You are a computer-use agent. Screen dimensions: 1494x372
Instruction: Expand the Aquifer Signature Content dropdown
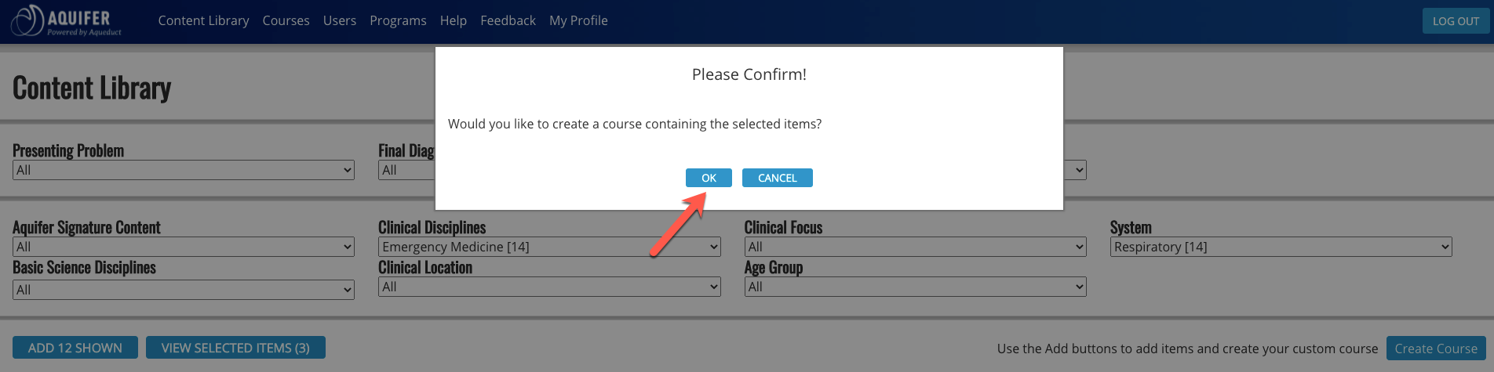pyautogui.click(x=184, y=247)
